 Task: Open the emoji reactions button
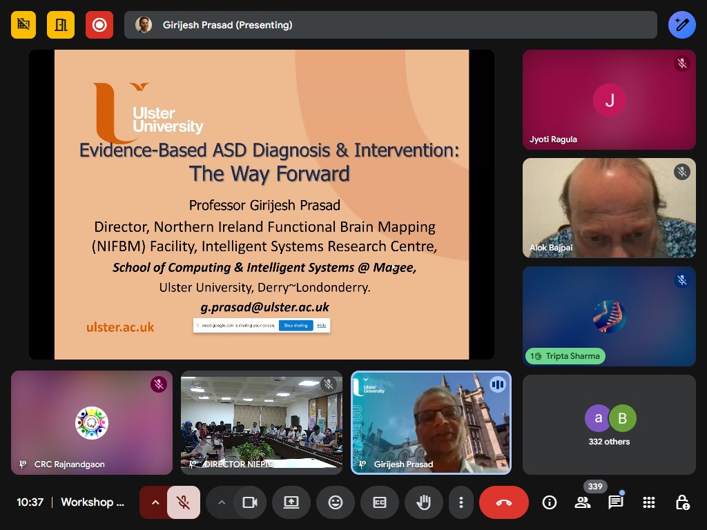click(336, 502)
